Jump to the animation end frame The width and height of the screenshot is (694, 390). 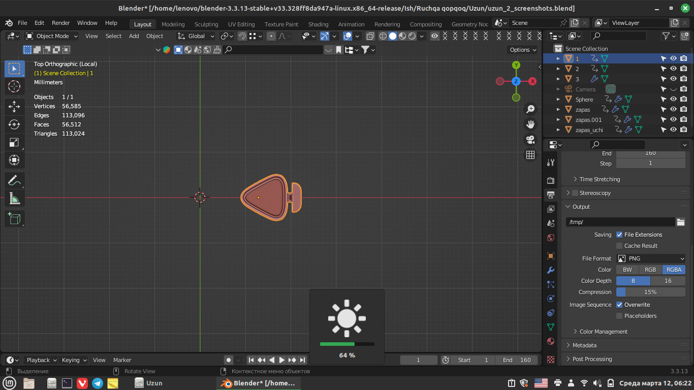point(302,360)
